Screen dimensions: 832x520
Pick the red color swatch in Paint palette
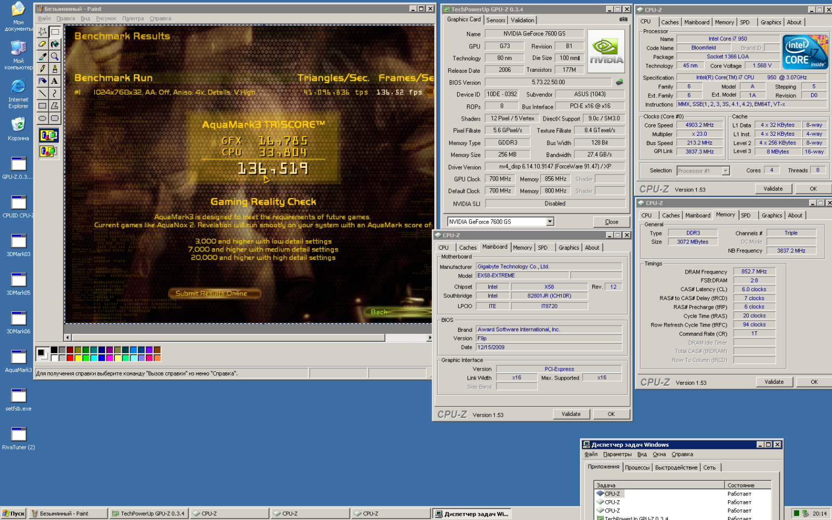point(70,358)
